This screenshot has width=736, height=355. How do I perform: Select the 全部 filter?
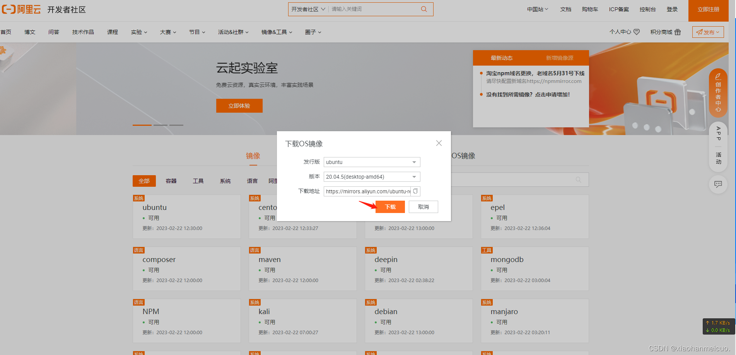point(144,181)
